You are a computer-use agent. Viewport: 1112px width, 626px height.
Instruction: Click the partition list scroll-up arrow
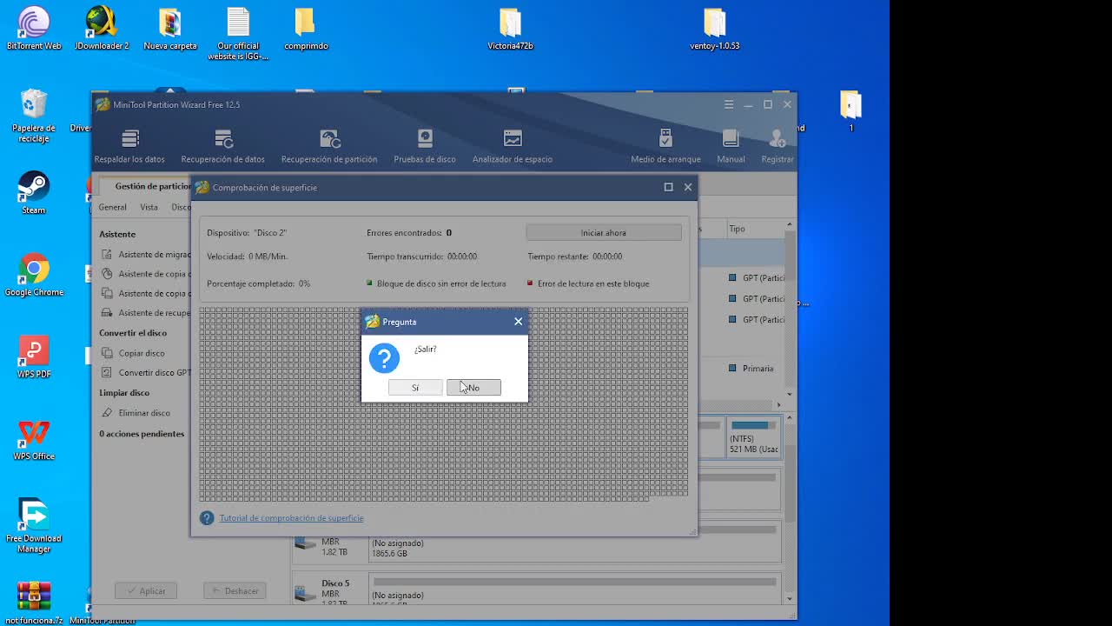pyautogui.click(x=790, y=226)
